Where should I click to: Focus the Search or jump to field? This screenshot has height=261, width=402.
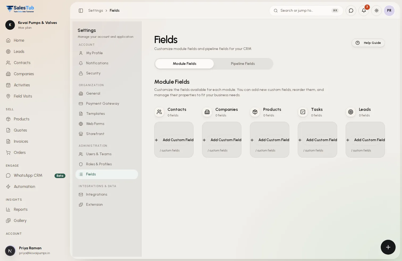pyautogui.click(x=306, y=11)
